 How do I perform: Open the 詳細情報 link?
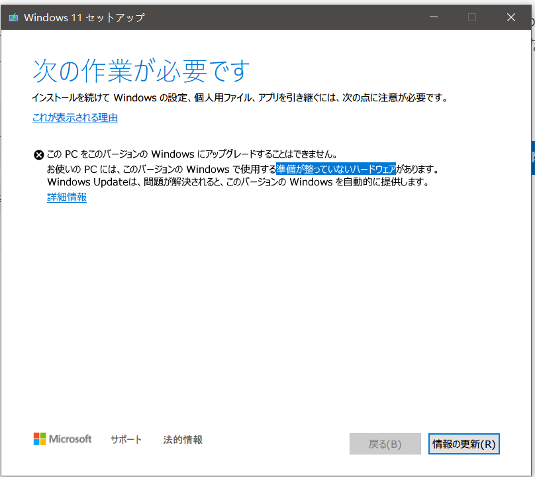[67, 197]
